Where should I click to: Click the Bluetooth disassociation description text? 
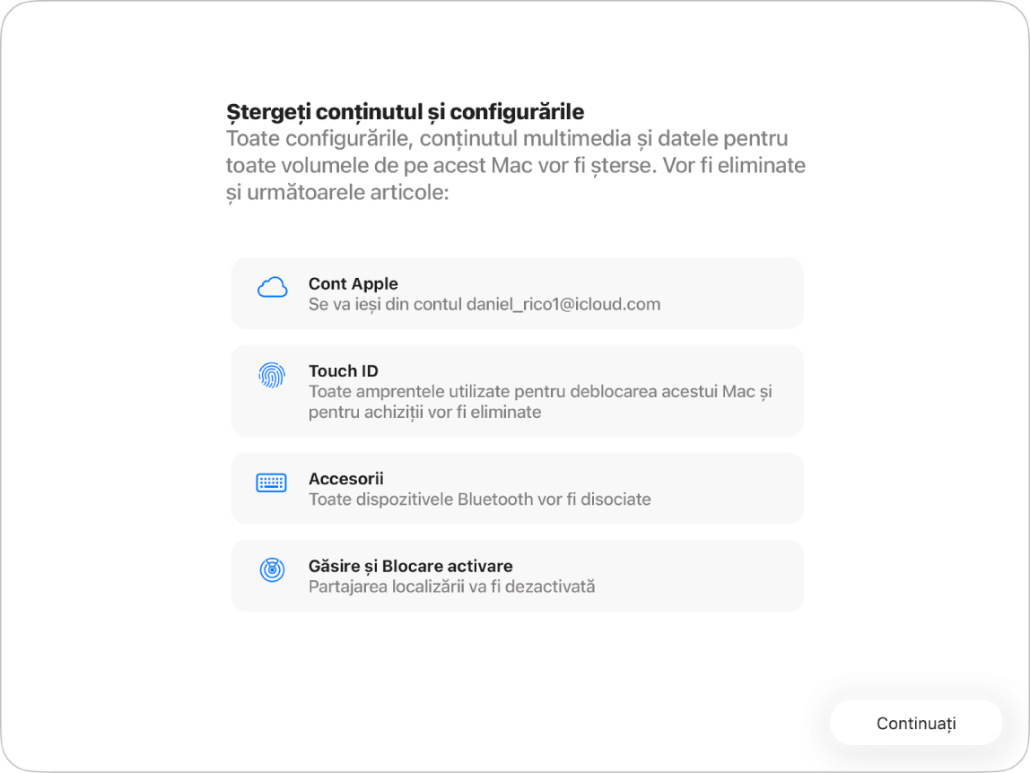coord(479,499)
